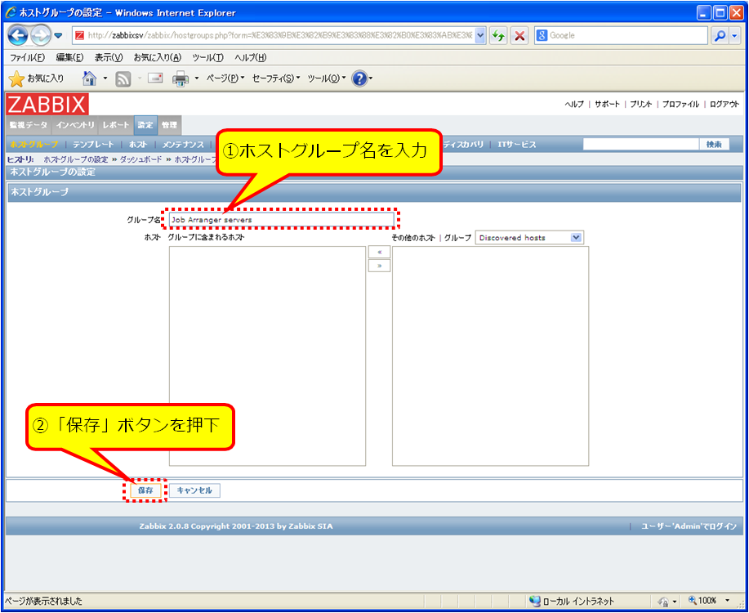Click the » move-right button

tap(379, 266)
